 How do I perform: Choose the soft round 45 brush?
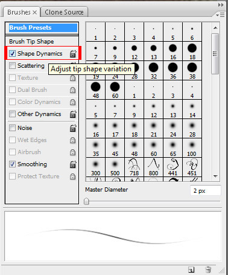pyautogui.click(x=115, y=148)
